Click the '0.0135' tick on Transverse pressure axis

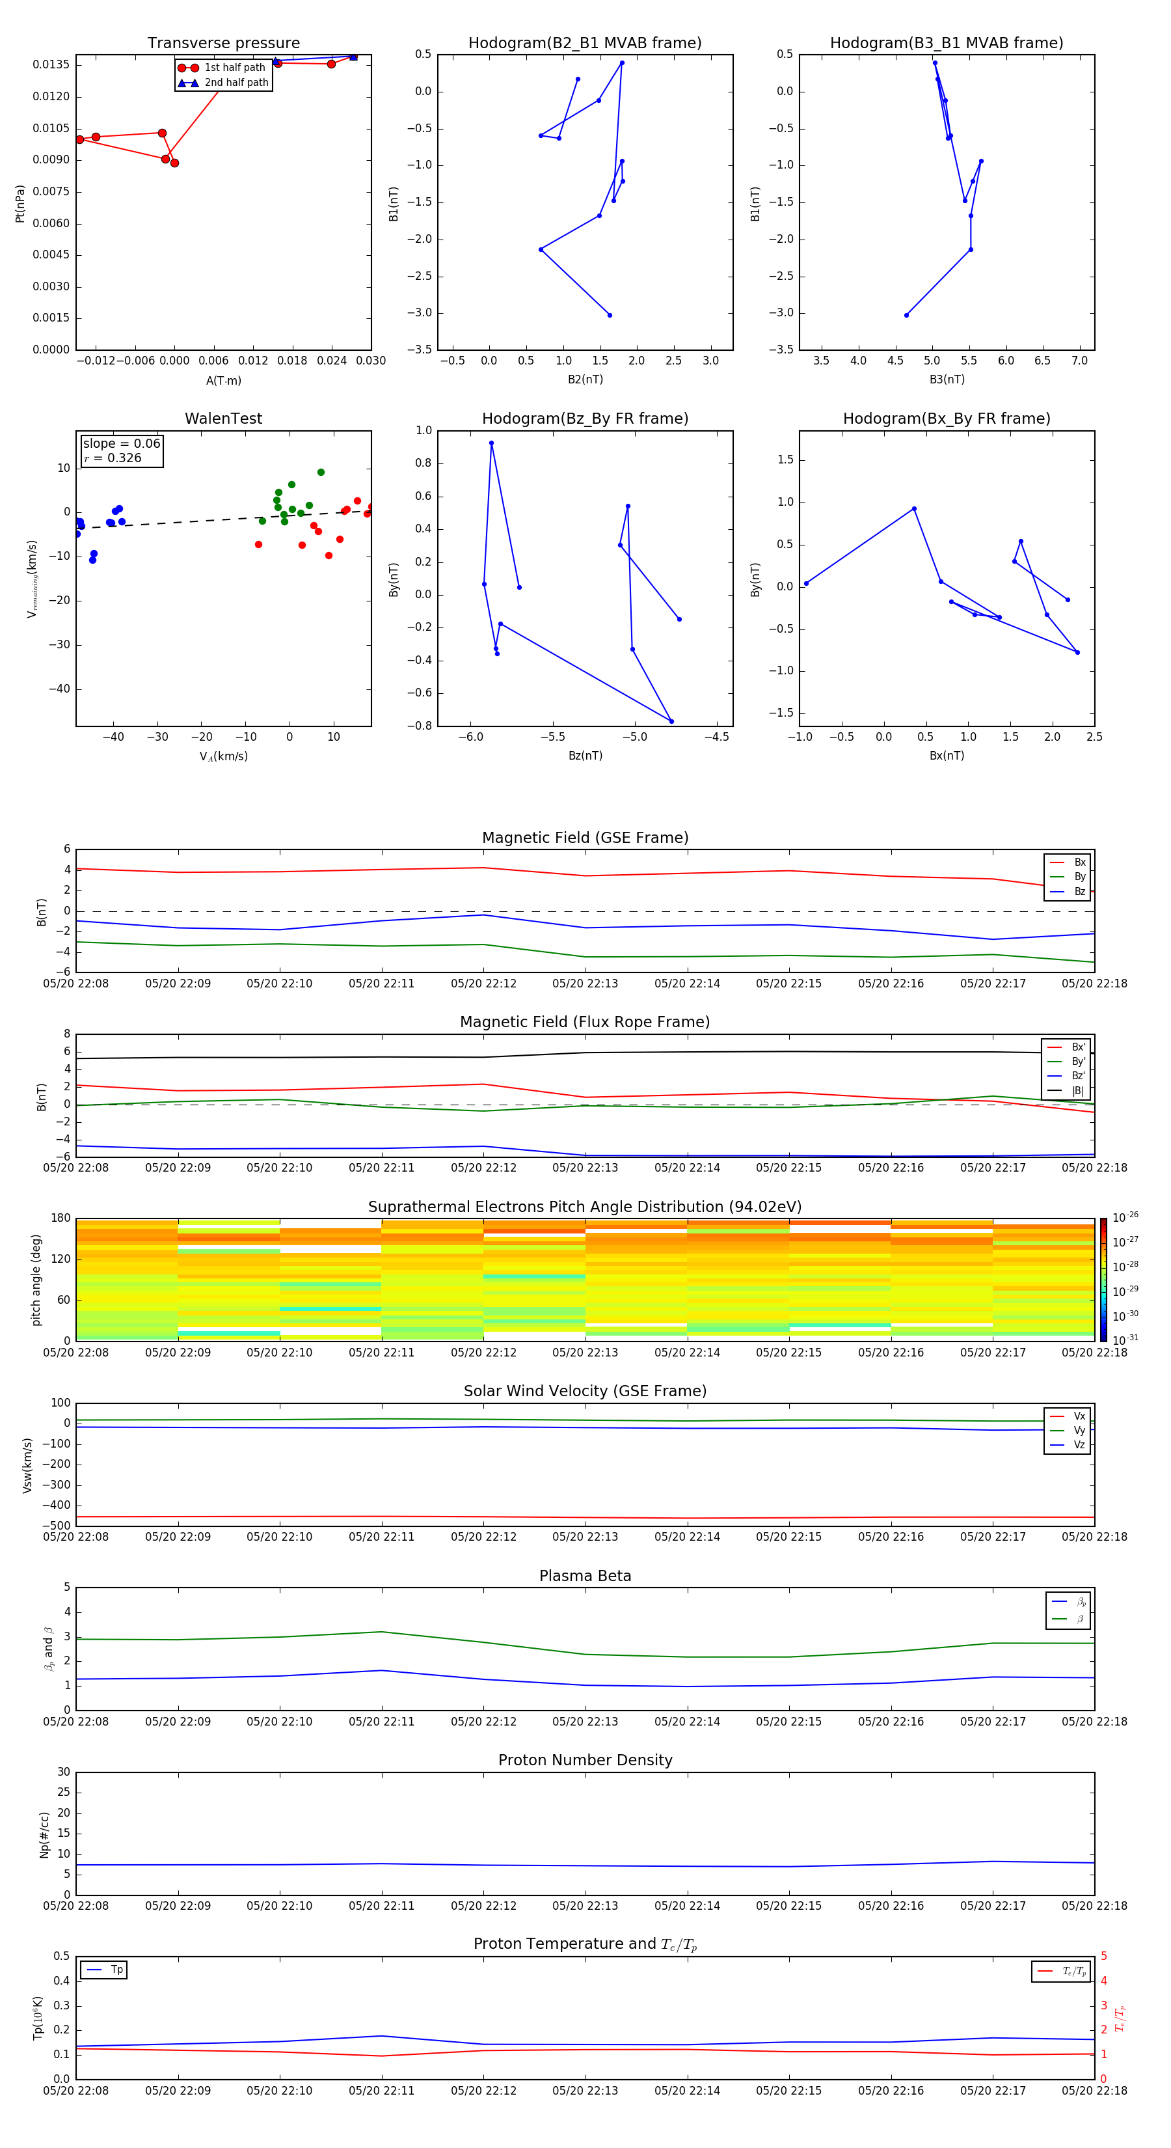(51, 65)
